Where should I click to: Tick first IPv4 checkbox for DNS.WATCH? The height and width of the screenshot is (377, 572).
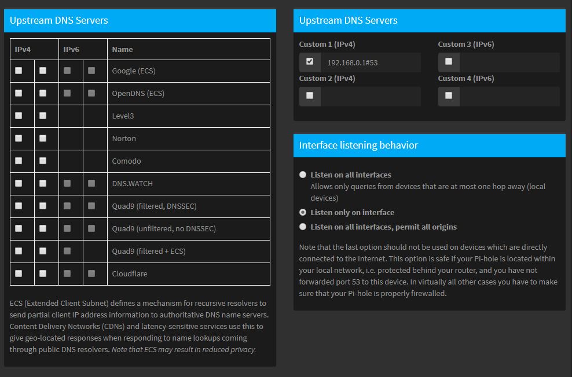pos(19,183)
